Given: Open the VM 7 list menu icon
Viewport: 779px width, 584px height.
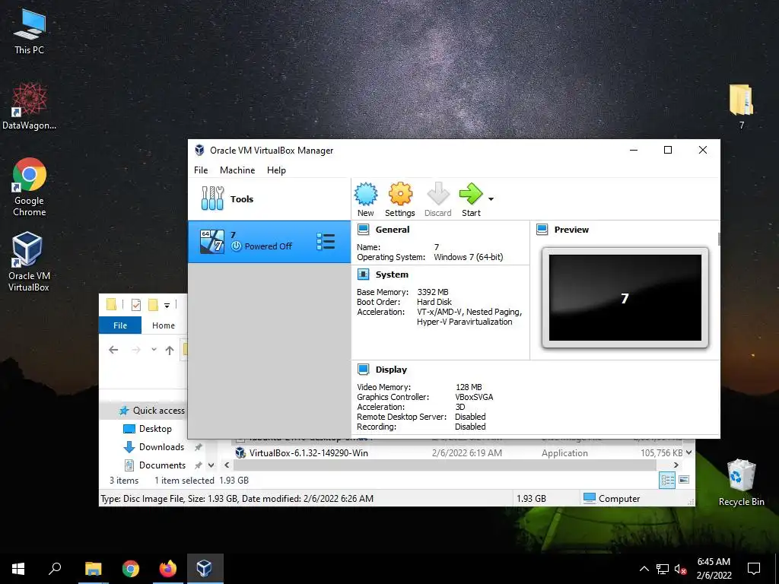Looking at the screenshot, I should 326,241.
